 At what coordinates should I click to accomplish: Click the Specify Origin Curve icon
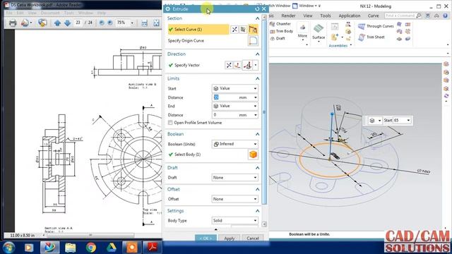click(253, 41)
